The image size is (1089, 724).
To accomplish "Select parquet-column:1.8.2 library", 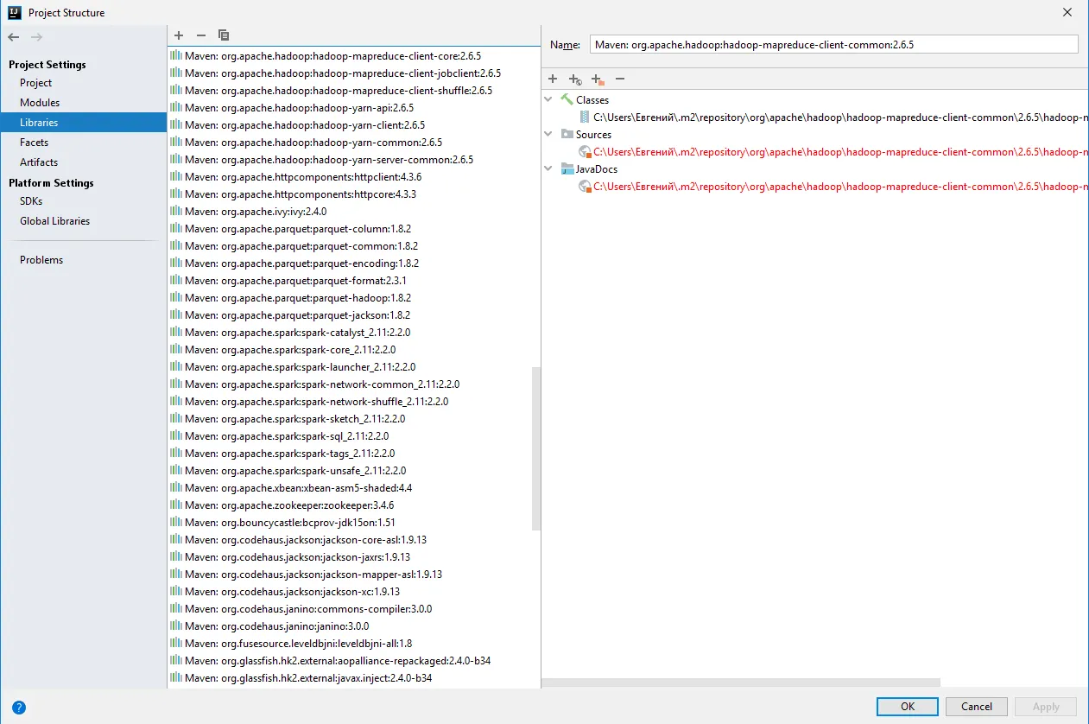I will pyautogui.click(x=353, y=228).
